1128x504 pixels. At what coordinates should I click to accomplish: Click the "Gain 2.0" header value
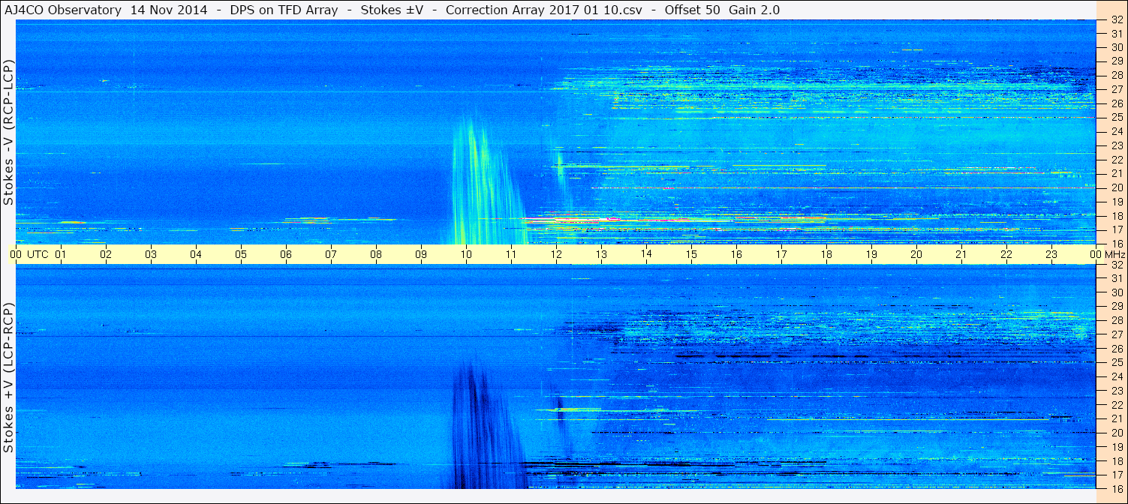pos(754,10)
